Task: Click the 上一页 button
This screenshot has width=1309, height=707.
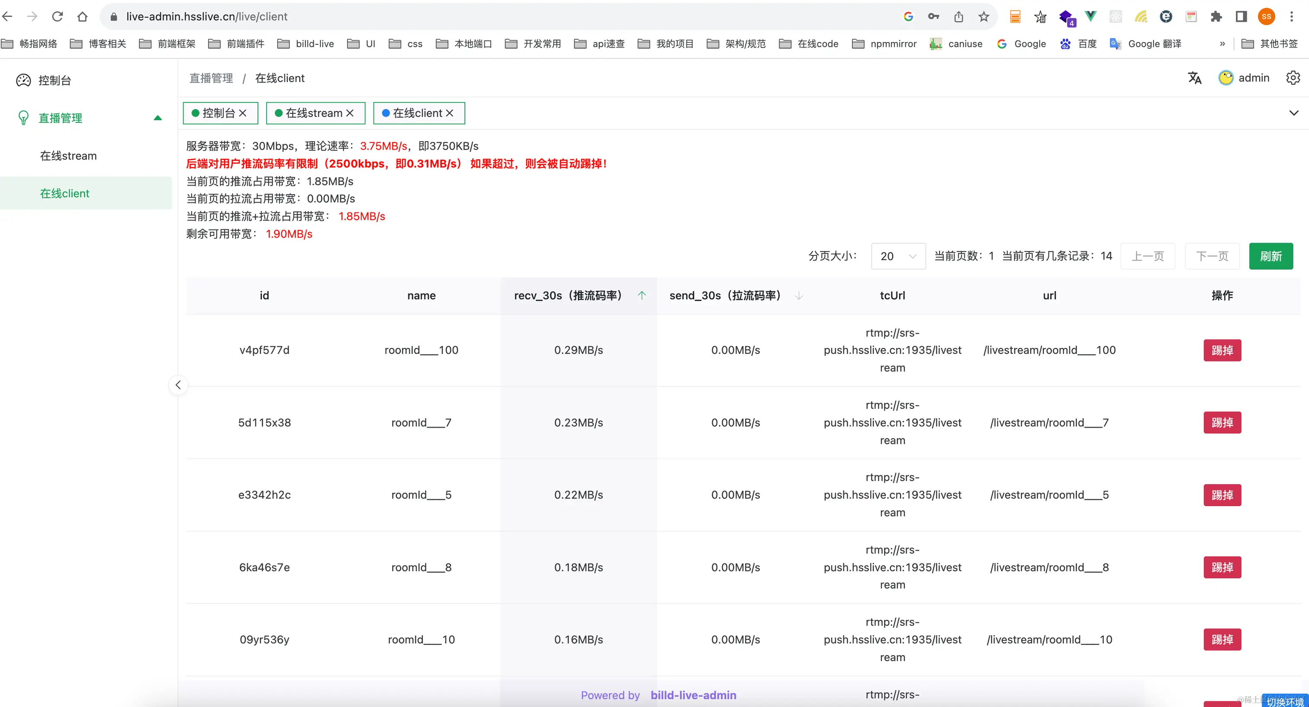Action: pyautogui.click(x=1148, y=256)
